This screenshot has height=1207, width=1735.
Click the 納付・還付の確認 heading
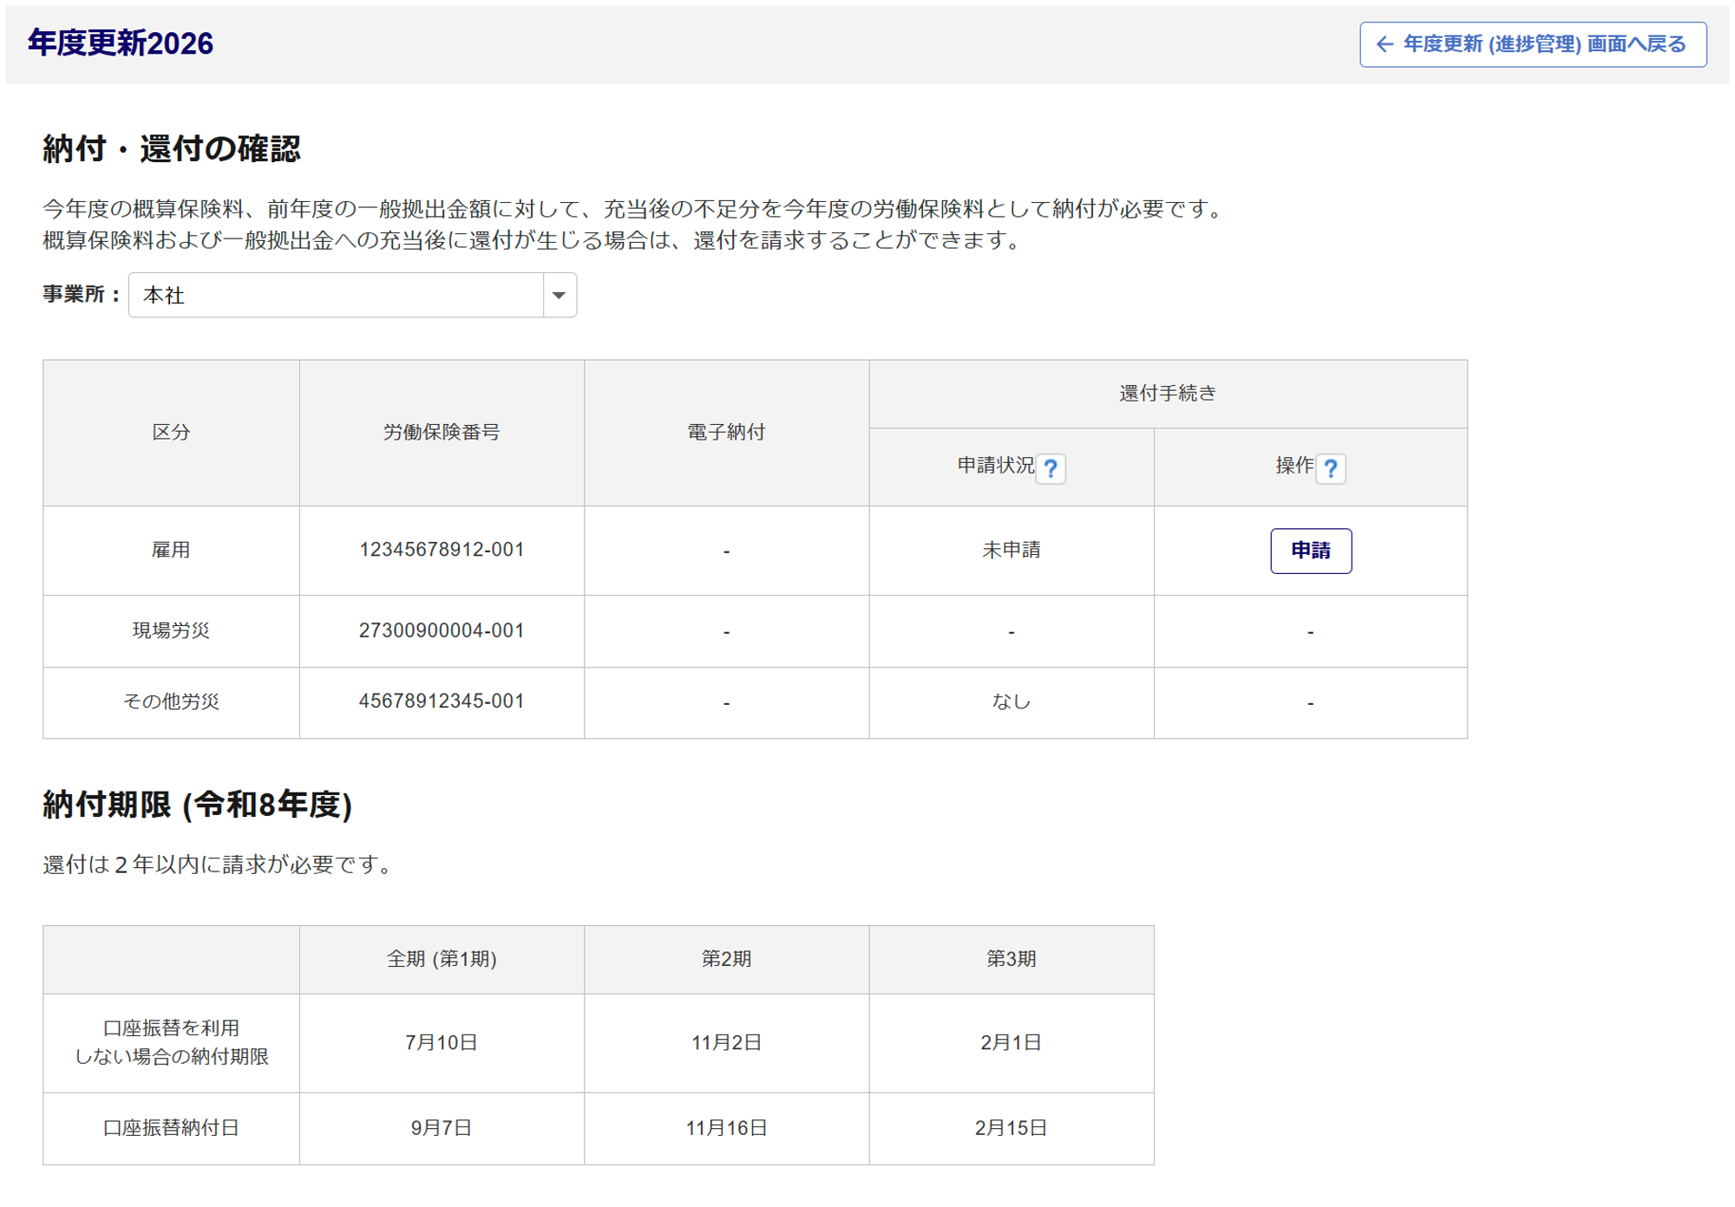[x=172, y=149]
